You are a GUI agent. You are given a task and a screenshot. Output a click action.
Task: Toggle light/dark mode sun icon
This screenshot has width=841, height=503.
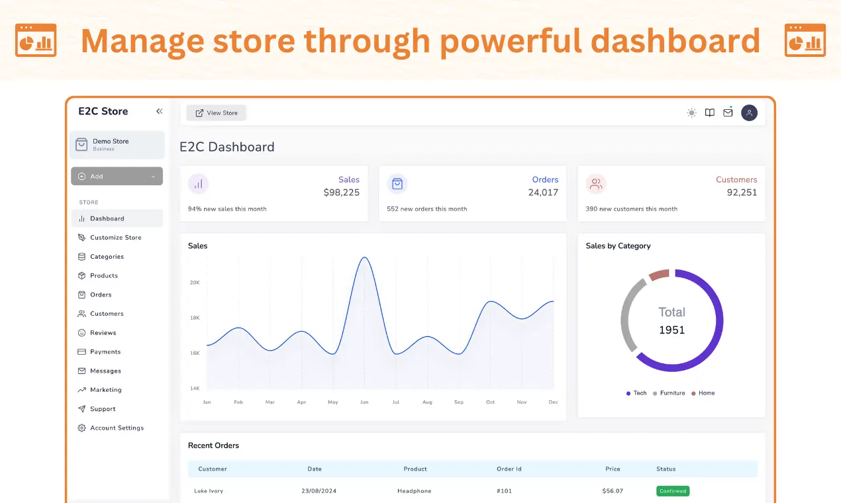point(691,113)
